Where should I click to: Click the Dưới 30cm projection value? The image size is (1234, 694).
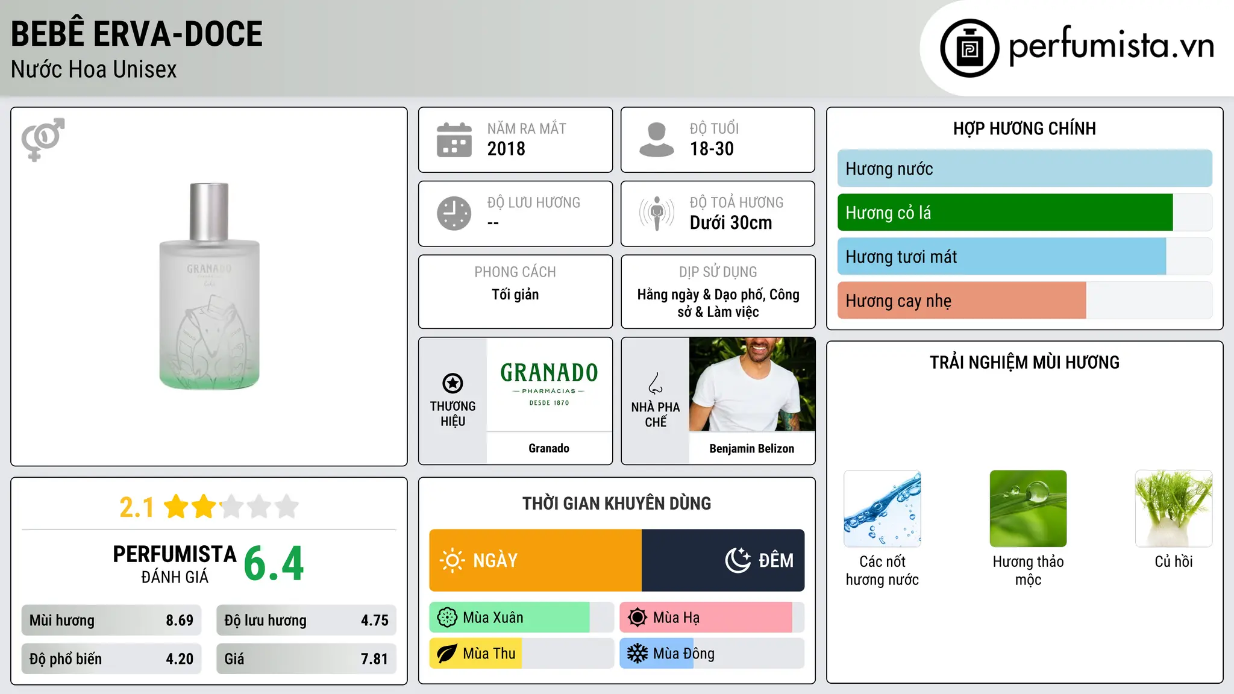point(731,223)
